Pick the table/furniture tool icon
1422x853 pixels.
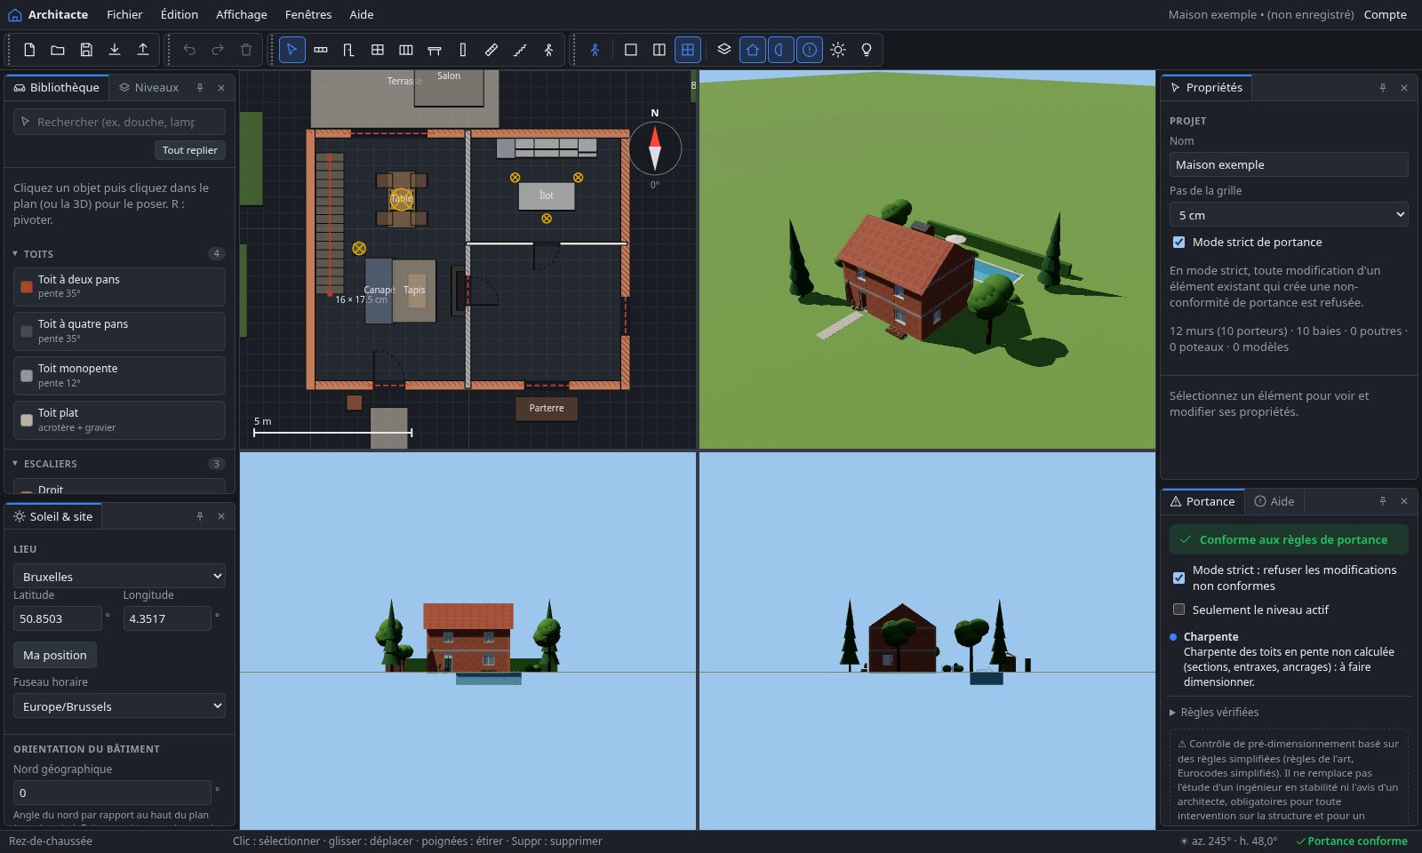435,50
